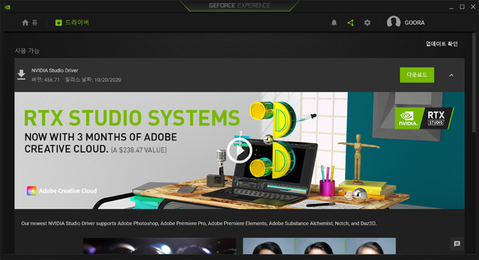Click the NVIDIA logo in title bar
This screenshot has width=479, height=260.
pos(8,7)
